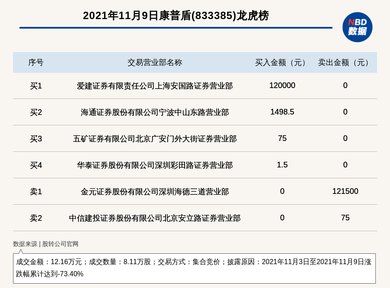The image size is (390, 288).
Task: Click the sell amount 0 in 买2 row
Action: point(345,112)
